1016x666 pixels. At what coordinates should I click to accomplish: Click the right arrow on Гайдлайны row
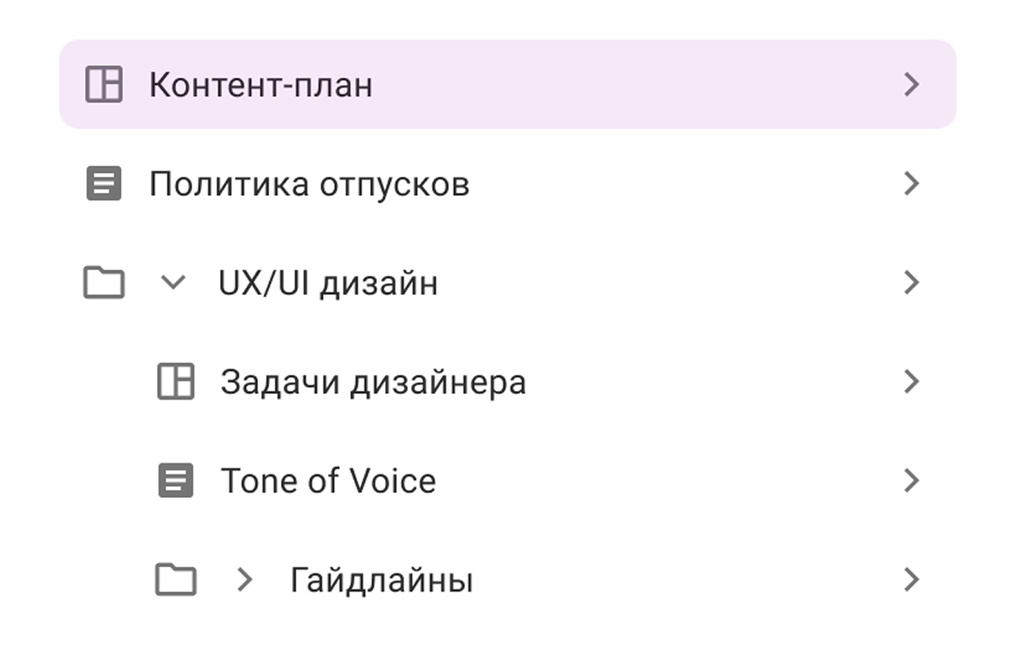coord(912,580)
